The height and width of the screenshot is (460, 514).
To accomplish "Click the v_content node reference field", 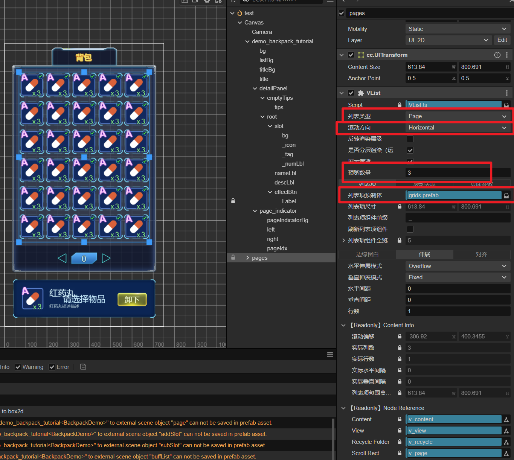I will 453,419.
